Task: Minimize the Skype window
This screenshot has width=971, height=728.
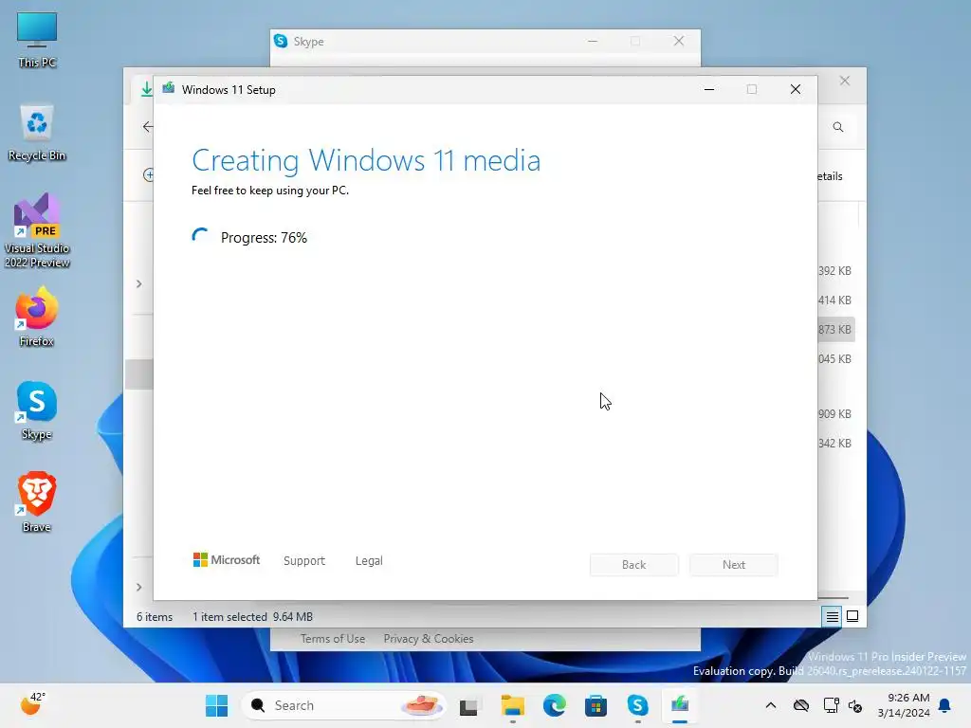Action: coord(593,41)
